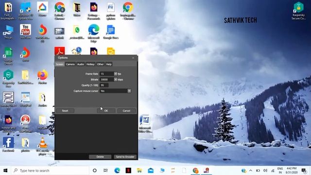Show hidden system tray icons

251,171
